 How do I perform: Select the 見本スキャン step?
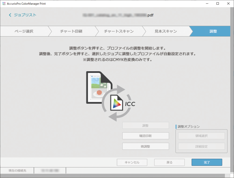click(x=166, y=31)
